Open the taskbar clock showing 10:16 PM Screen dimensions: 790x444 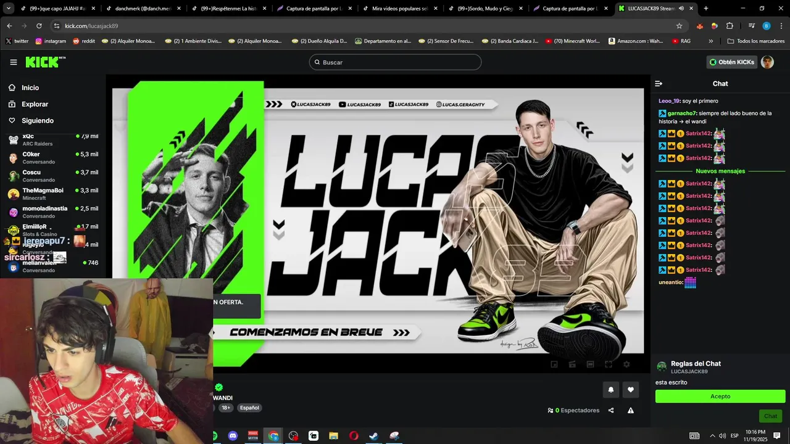coord(755,435)
